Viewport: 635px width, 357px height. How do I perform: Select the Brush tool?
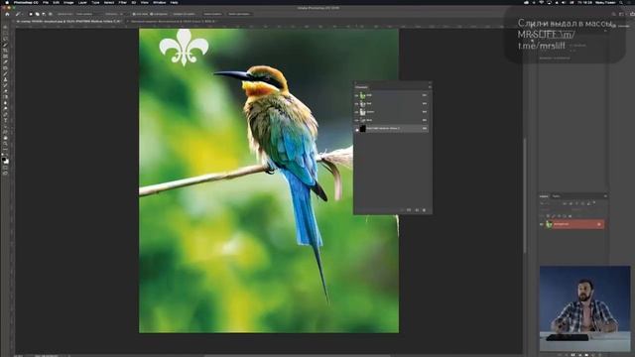tap(5, 73)
